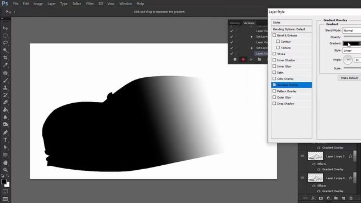Collapse effects arrow on Layer 1 copy 5
361x203 pixels.
355,156
